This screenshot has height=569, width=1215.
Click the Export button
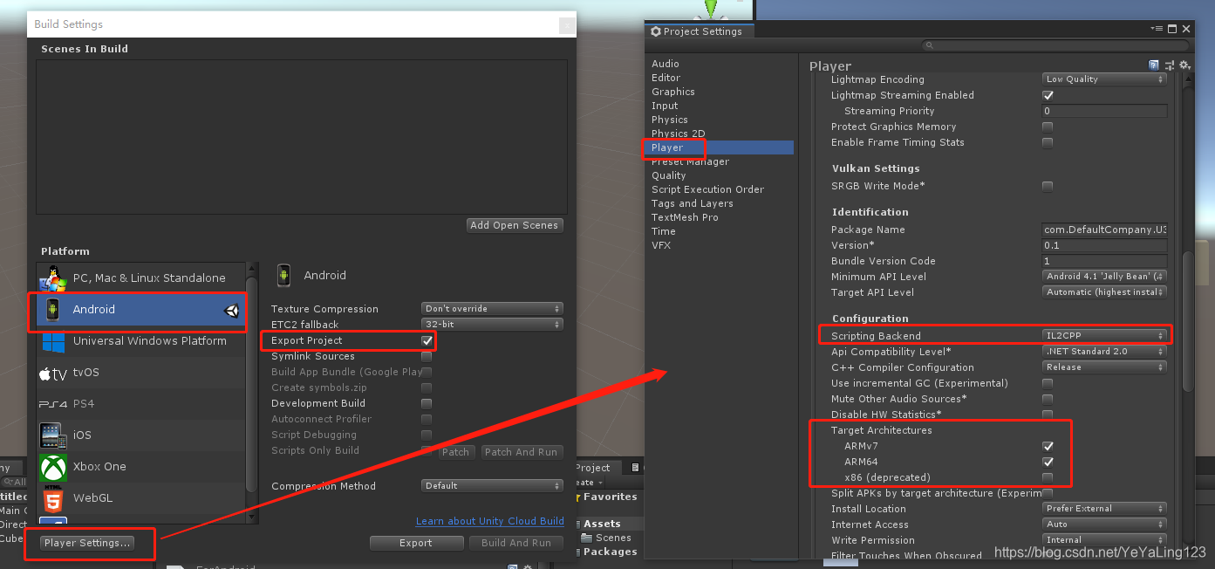point(416,543)
